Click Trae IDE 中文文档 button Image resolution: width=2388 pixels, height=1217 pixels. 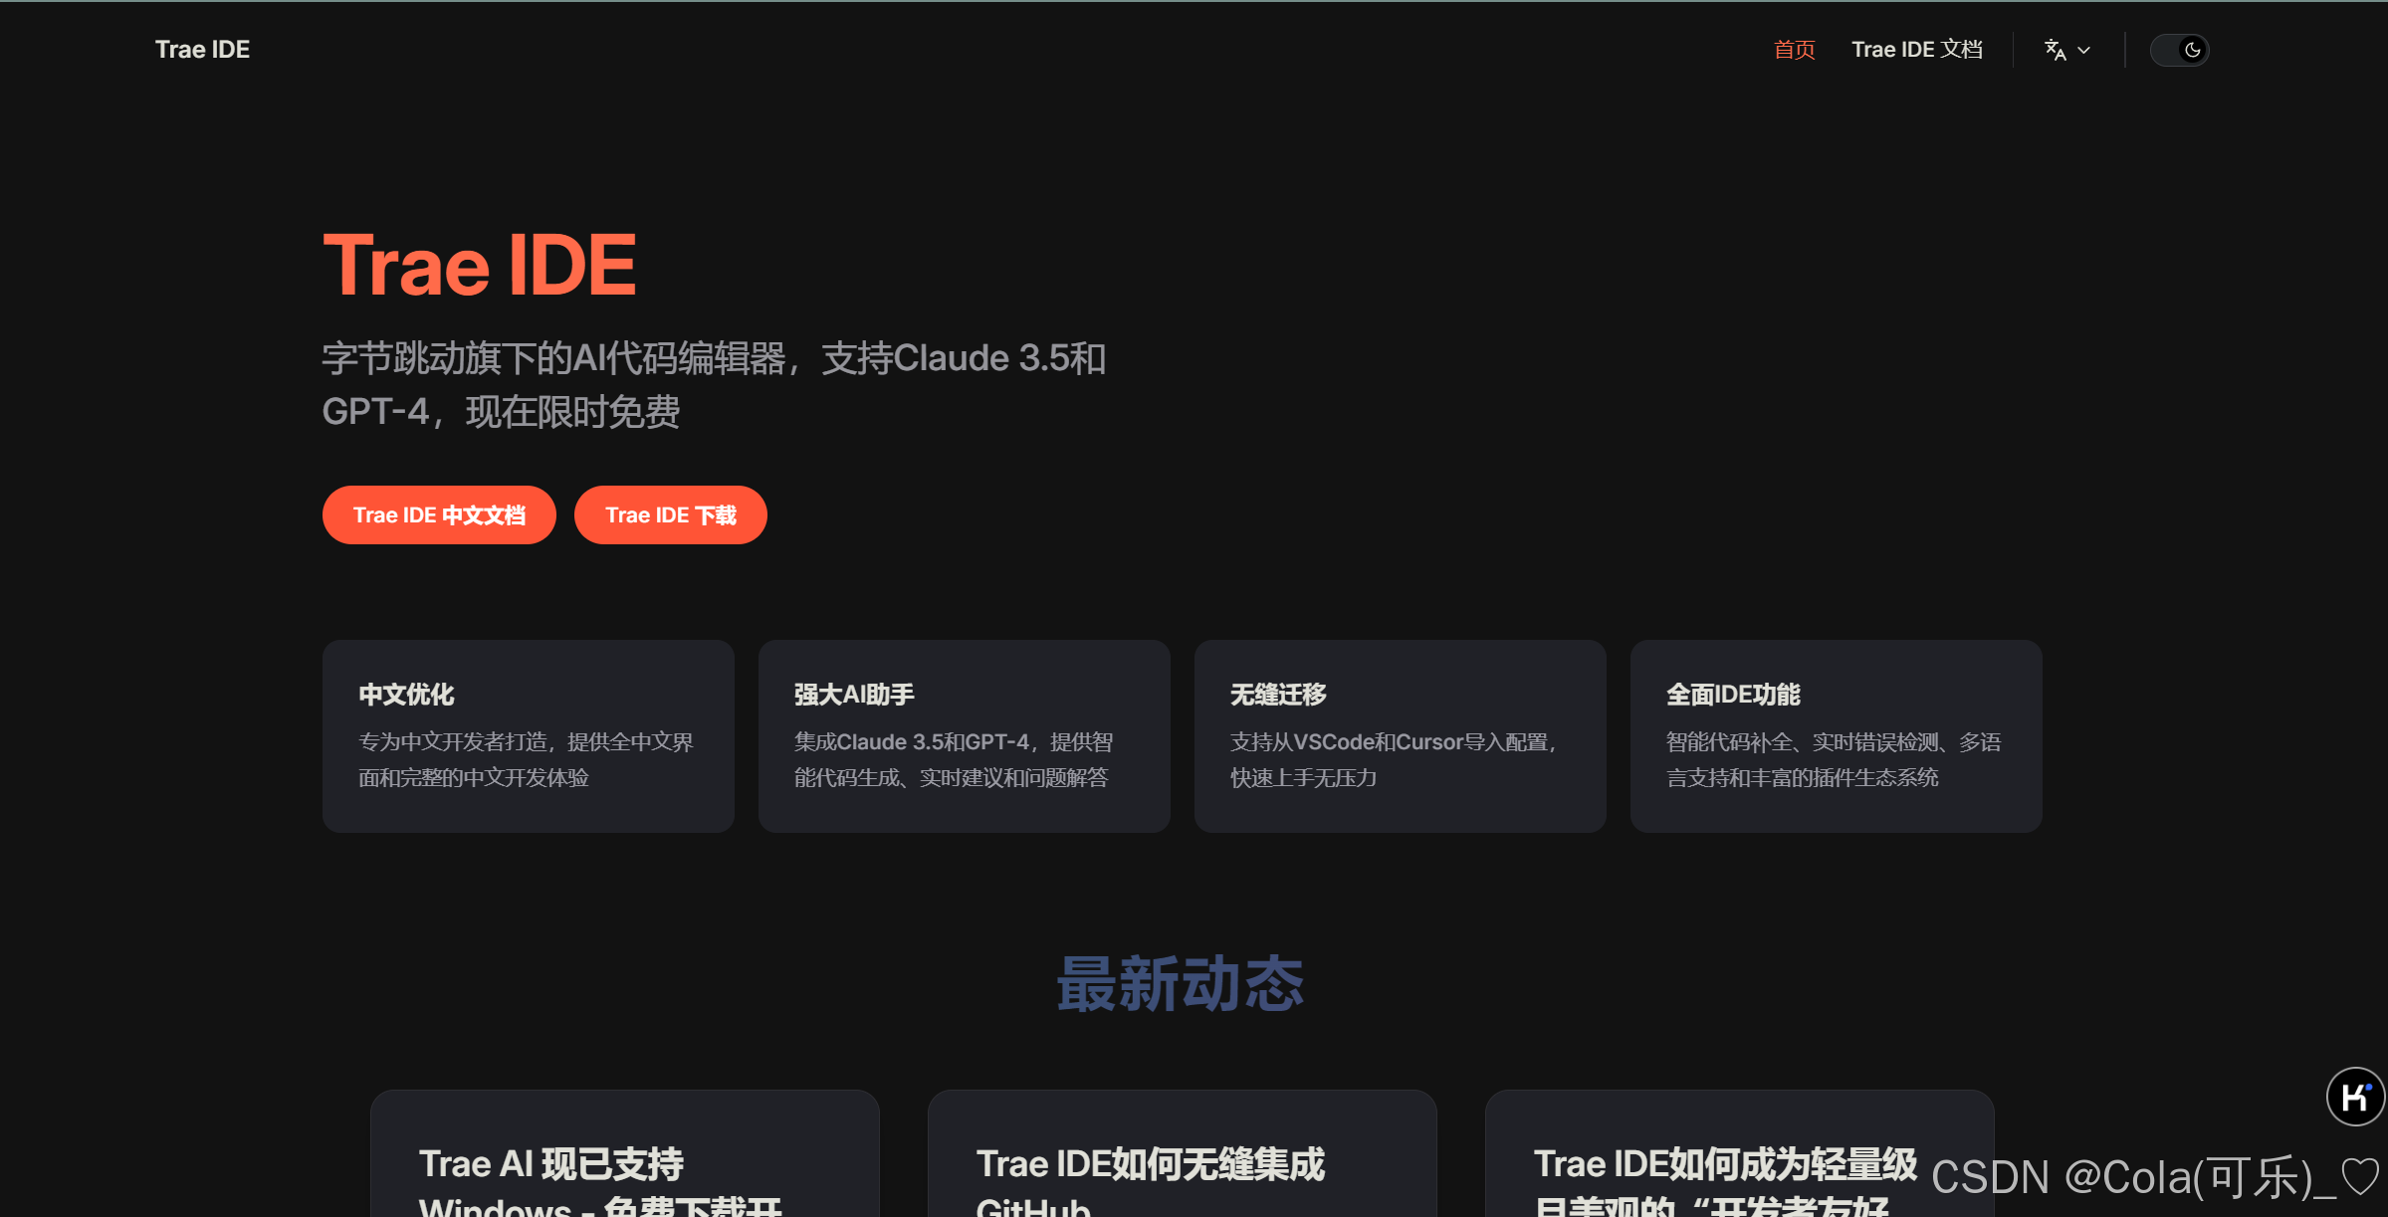(x=439, y=515)
